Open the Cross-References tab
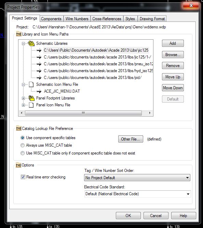 [107, 19]
